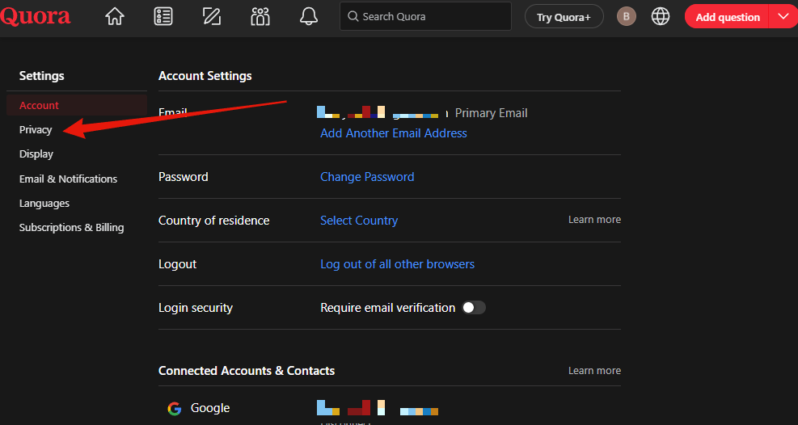Open Subscriptions & Billing settings
Viewport: 798px width, 425px height.
[x=72, y=228]
